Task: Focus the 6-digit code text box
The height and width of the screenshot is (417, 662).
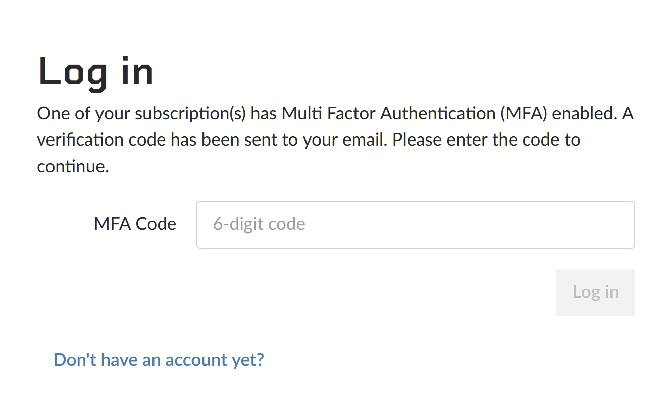Action: coord(415,225)
